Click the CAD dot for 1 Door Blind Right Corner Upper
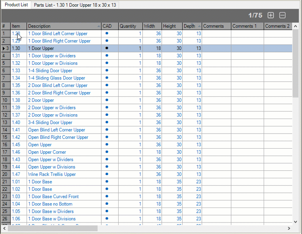 coord(107,41)
